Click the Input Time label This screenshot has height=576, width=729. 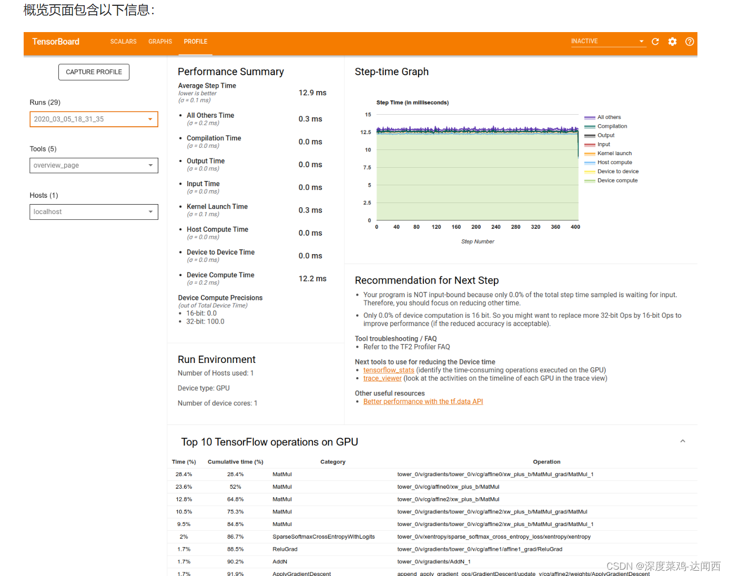click(203, 184)
